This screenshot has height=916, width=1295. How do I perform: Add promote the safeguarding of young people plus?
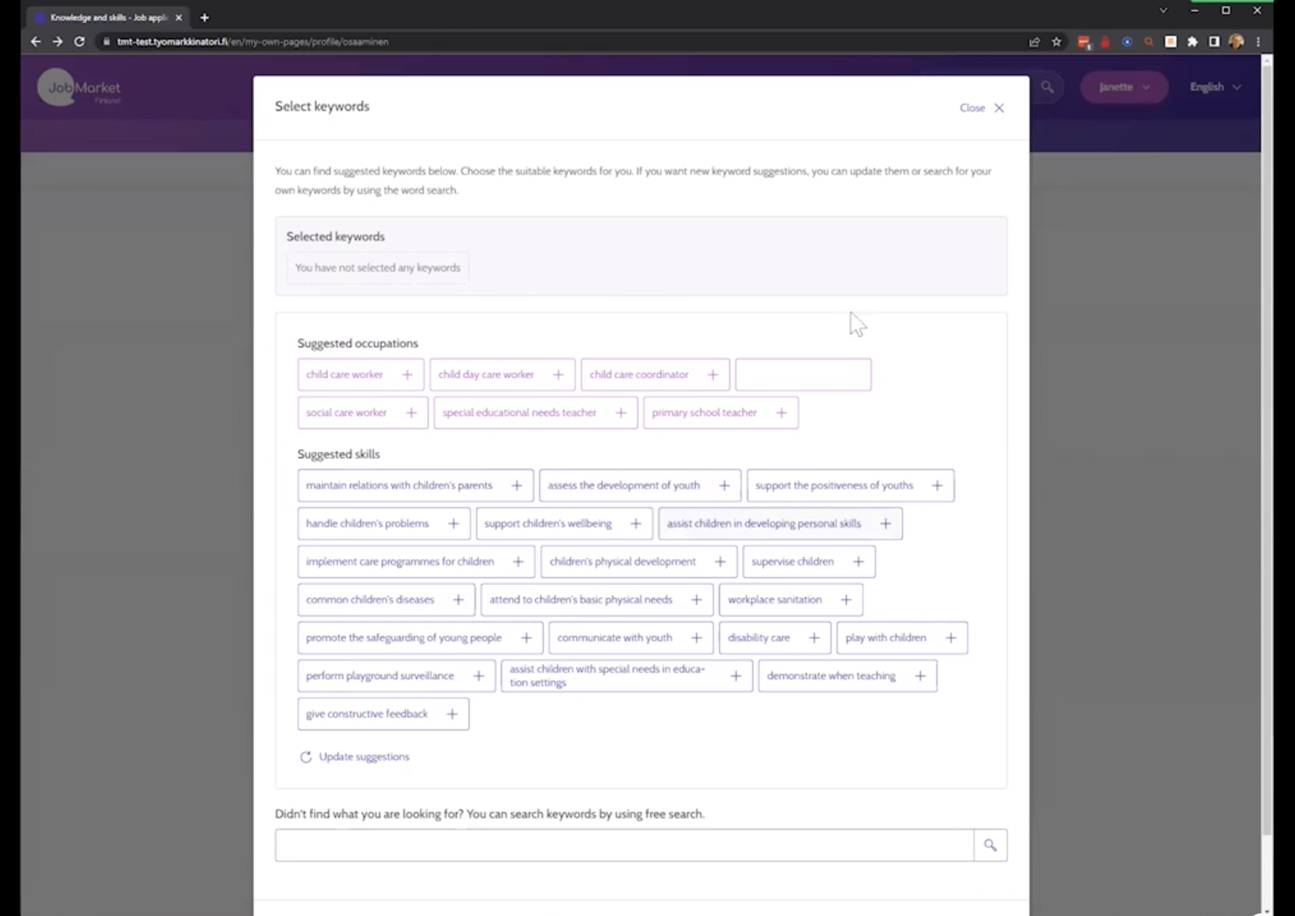(x=527, y=638)
